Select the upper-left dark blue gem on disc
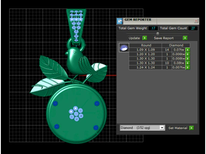Screen dimensions: 206x154 pos(55,103)
